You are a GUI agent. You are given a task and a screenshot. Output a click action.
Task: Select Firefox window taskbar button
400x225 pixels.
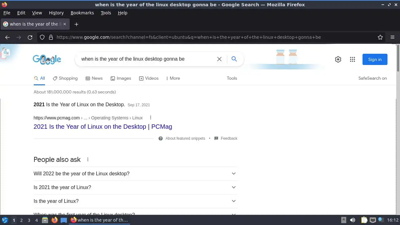[x=99, y=220]
